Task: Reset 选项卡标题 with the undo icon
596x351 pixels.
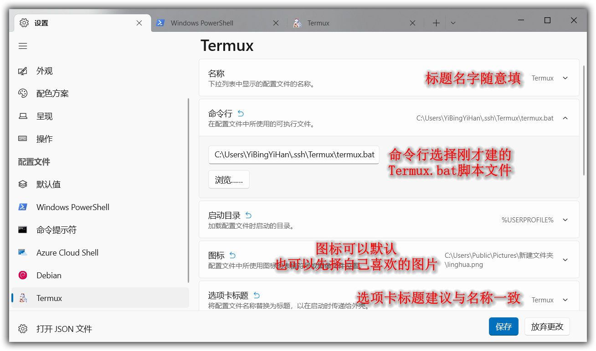Action: point(257,296)
